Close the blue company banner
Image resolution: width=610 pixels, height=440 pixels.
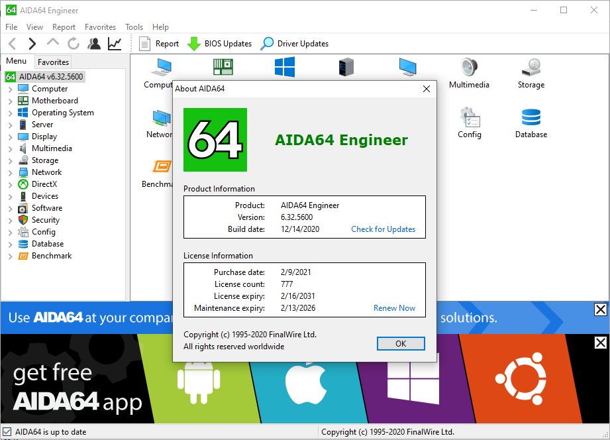[601, 309]
